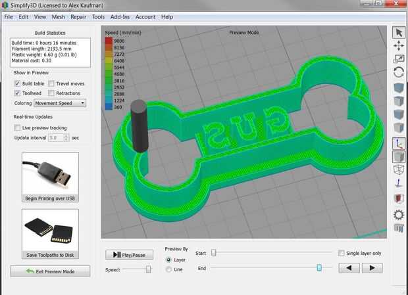Open the Repair menu
The width and height of the screenshot is (408, 295).
coord(78,17)
